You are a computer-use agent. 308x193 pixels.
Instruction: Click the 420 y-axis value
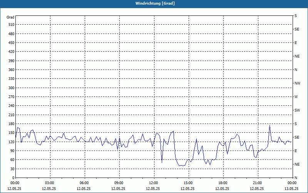coord(12,52)
